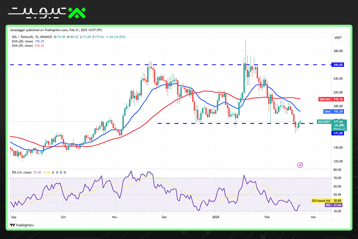358x239 pixels.
Task: Click the TradingView logo at the bottom of the chart
Action: pyautogui.click(x=22, y=225)
